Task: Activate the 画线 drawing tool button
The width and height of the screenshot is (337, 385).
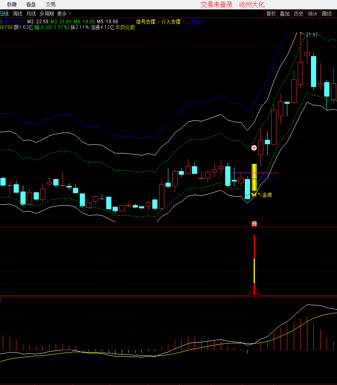Action: tap(327, 14)
